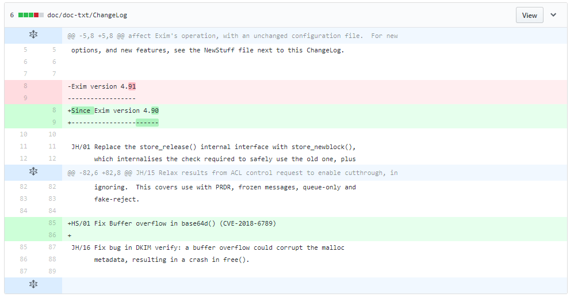Expand hidden lines below line 89
Screen dimensions: 574x297
(33, 284)
